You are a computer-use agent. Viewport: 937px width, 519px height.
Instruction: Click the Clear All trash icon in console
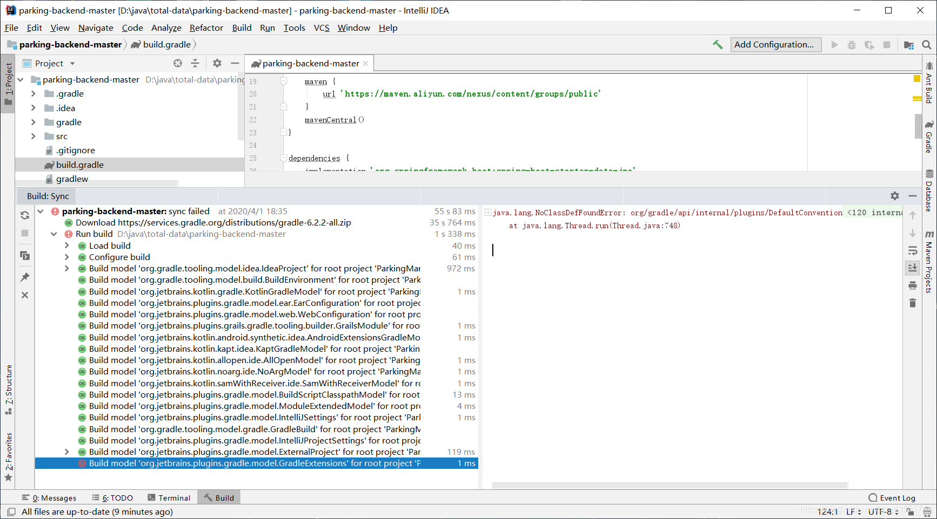(x=913, y=303)
